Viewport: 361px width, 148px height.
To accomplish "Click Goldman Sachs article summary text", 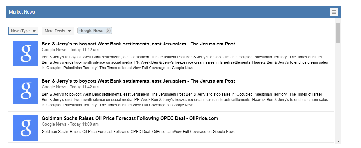I will click(x=138, y=132).
